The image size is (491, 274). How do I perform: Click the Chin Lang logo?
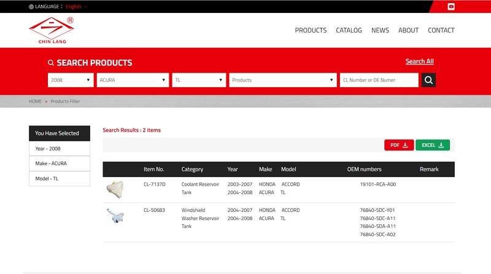point(52,30)
